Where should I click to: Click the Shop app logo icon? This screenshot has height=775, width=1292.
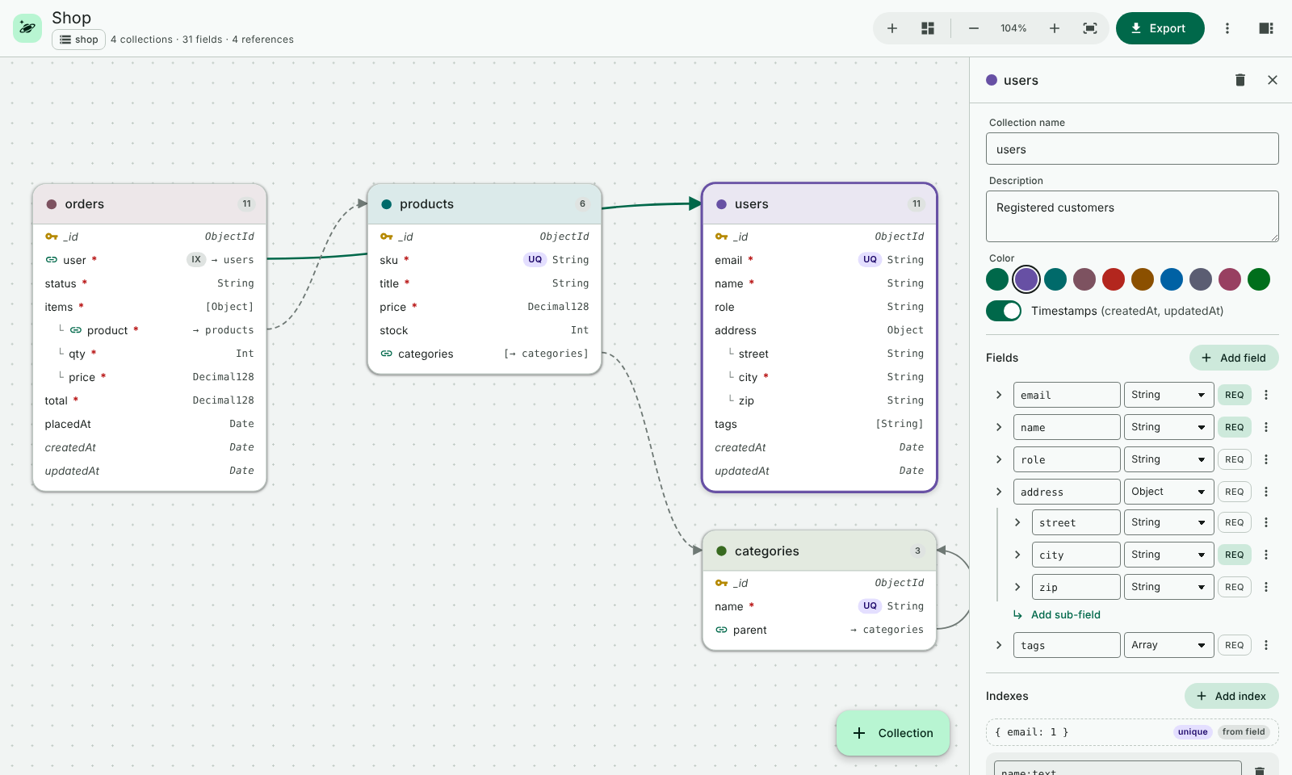point(27,28)
